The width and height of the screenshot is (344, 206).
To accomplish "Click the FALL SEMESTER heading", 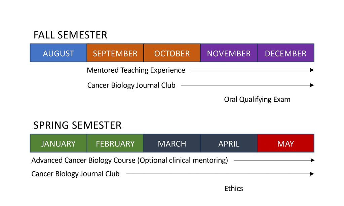I will click(70, 35).
